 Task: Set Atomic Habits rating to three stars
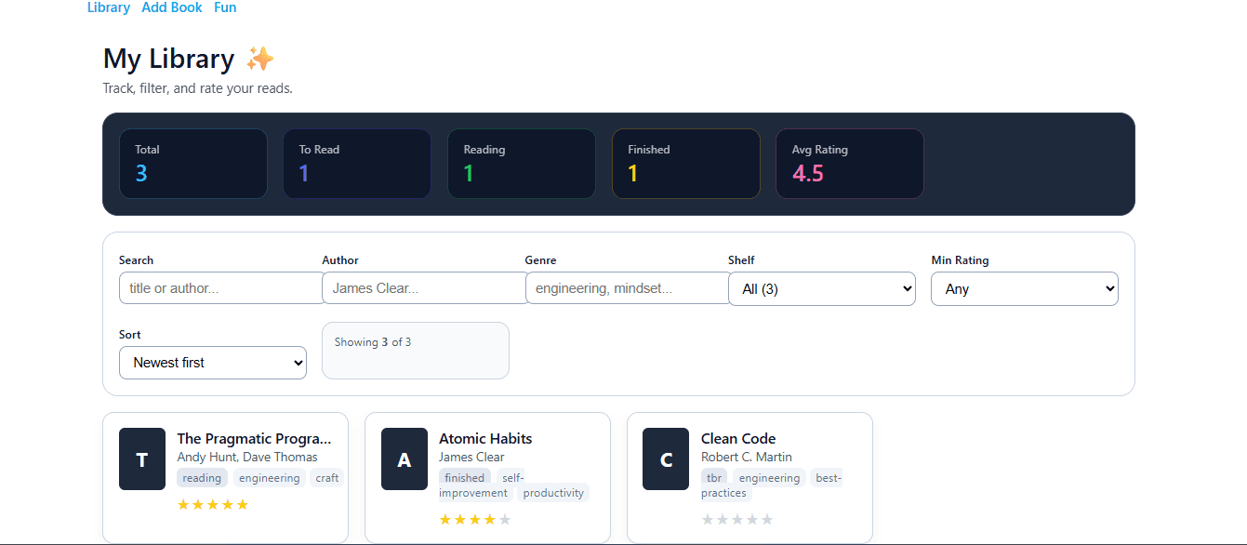click(x=475, y=520)
